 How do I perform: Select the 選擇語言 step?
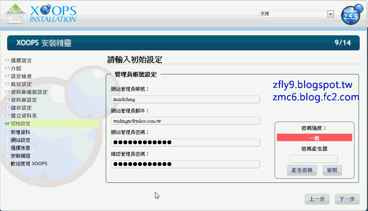pos(21,60)
